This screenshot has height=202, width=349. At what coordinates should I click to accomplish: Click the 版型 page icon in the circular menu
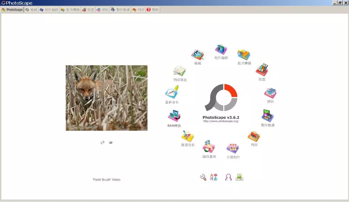262,70
